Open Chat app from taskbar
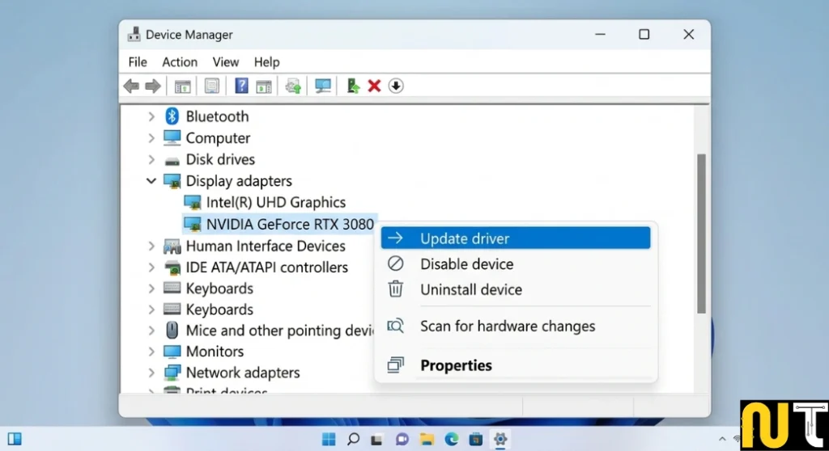The image size is (829, 451). pyautogui.click(x=402, y=439)
